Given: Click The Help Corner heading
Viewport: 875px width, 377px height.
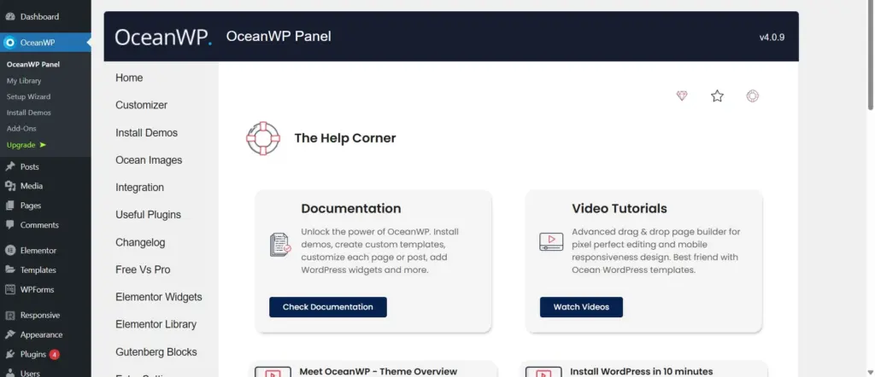Looking at the screenshot, I should click(x=345, y=138).
